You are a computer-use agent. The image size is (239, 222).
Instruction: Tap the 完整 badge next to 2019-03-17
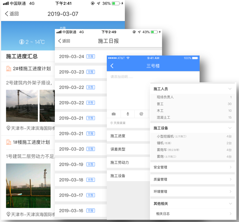tap(91, 195)
